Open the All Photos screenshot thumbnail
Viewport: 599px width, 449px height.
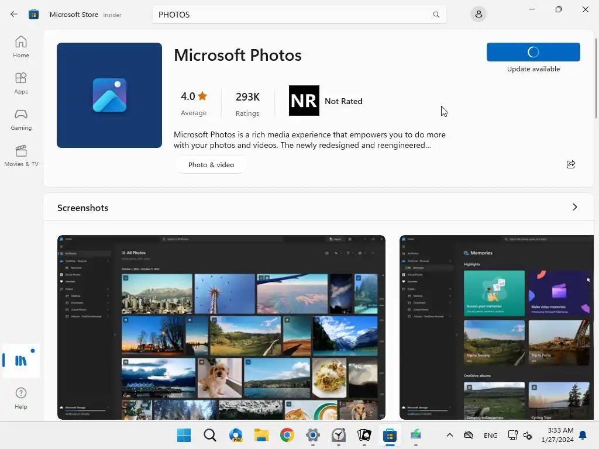click(221, 327)
